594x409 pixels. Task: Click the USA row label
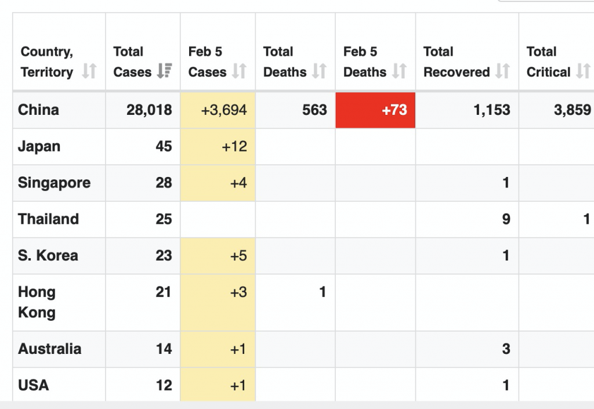pos(34,385)
